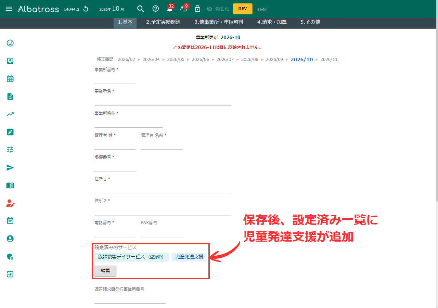Click the header icon with 9 badge
Screen dimensions: 438x308
click(184, 9)
